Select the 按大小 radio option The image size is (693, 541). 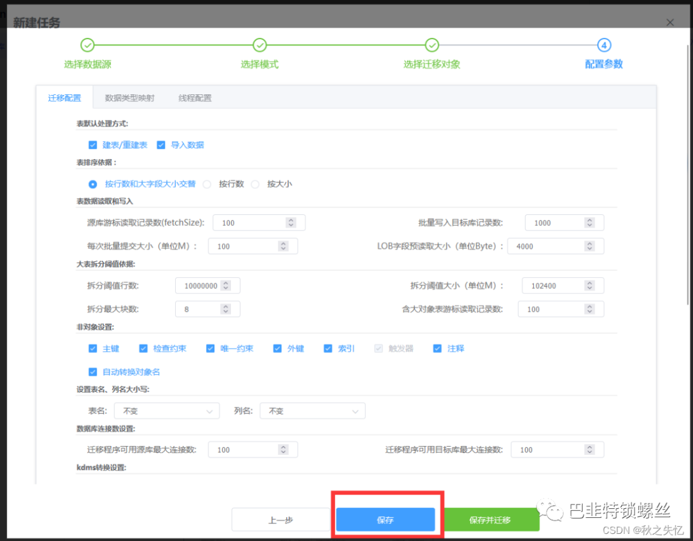pos(255,184)
